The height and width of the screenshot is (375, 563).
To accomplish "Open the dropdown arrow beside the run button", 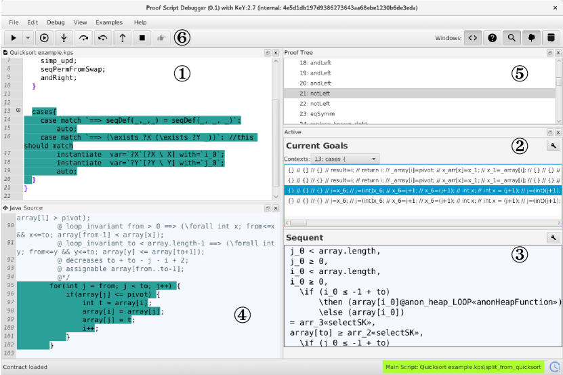I will [28, 37].
